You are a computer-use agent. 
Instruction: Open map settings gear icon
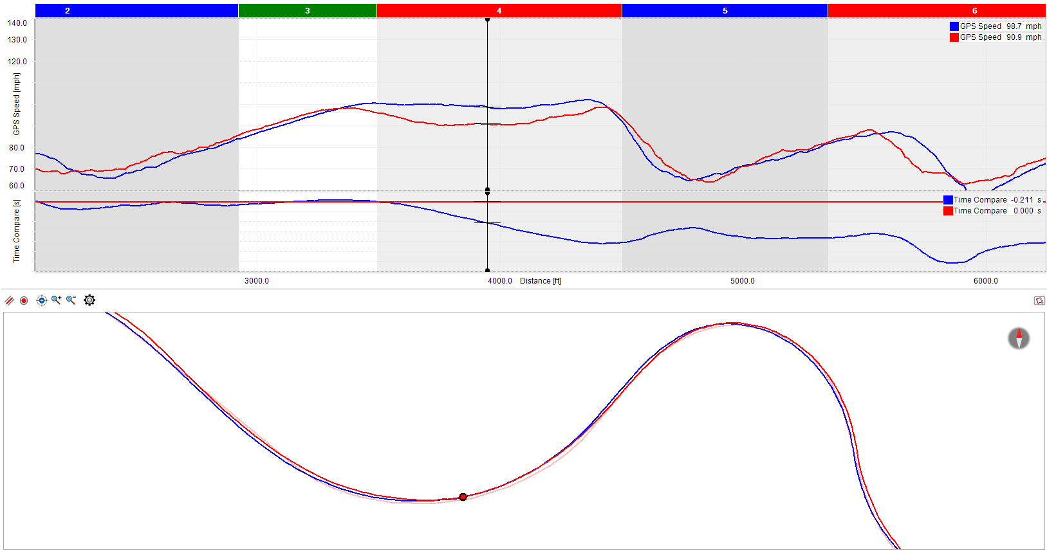[x=89, y=300]
